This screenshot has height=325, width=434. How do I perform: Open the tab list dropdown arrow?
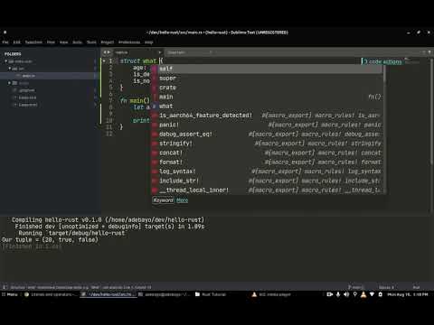[429, 52]
